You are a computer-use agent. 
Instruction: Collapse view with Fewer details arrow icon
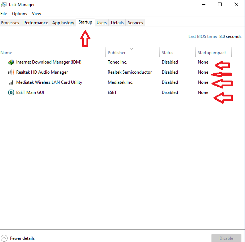[4, 238]
